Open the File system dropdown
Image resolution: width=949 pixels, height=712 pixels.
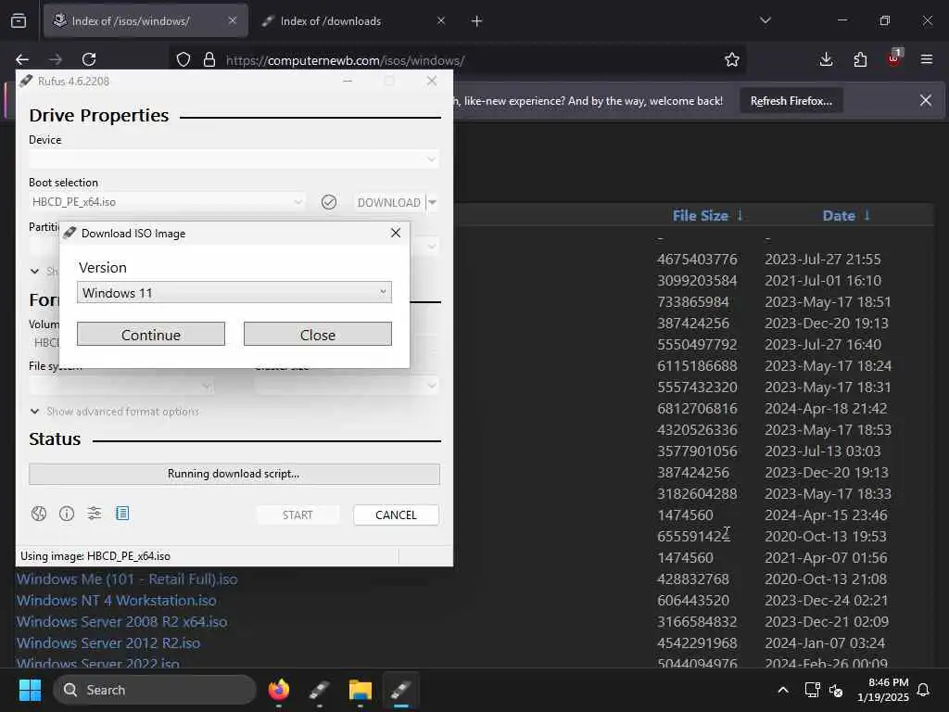pos(121,385)
